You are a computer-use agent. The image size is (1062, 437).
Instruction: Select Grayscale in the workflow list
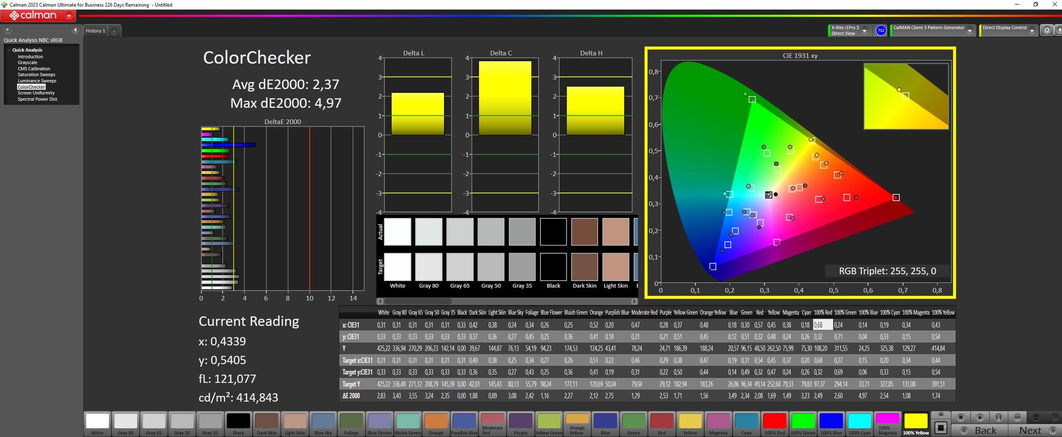[27, 63]
